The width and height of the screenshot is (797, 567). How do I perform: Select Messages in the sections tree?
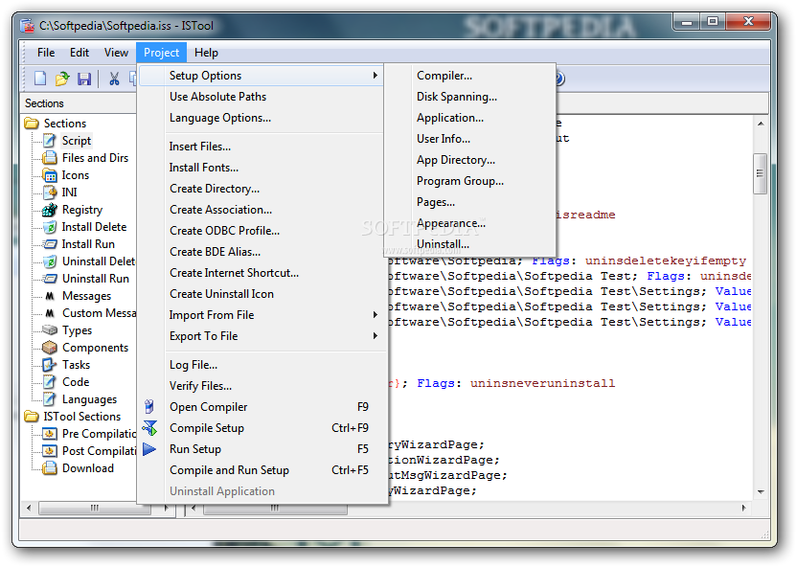(x=86, y=296)
